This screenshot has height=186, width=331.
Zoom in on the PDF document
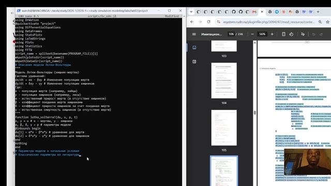tap(272, 34)
